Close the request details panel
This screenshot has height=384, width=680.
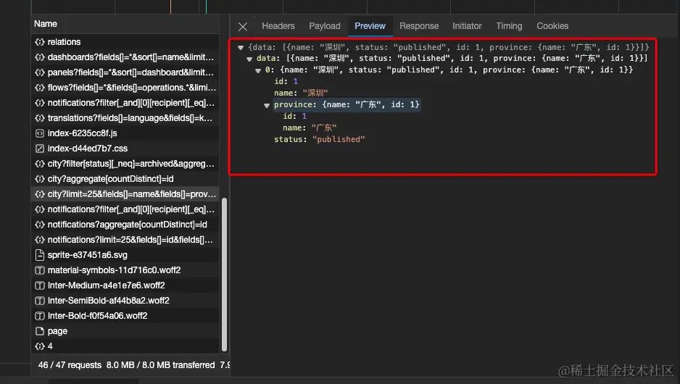(x=243, y=26)
